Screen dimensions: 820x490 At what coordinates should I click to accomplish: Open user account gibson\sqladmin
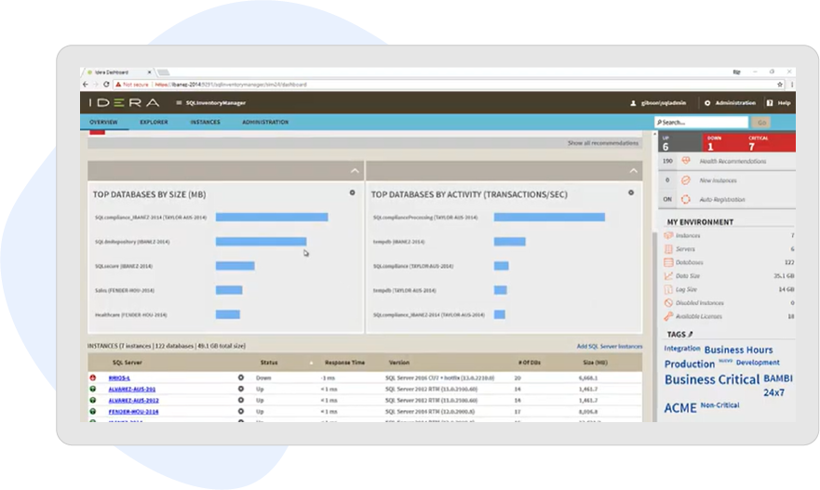658,103
